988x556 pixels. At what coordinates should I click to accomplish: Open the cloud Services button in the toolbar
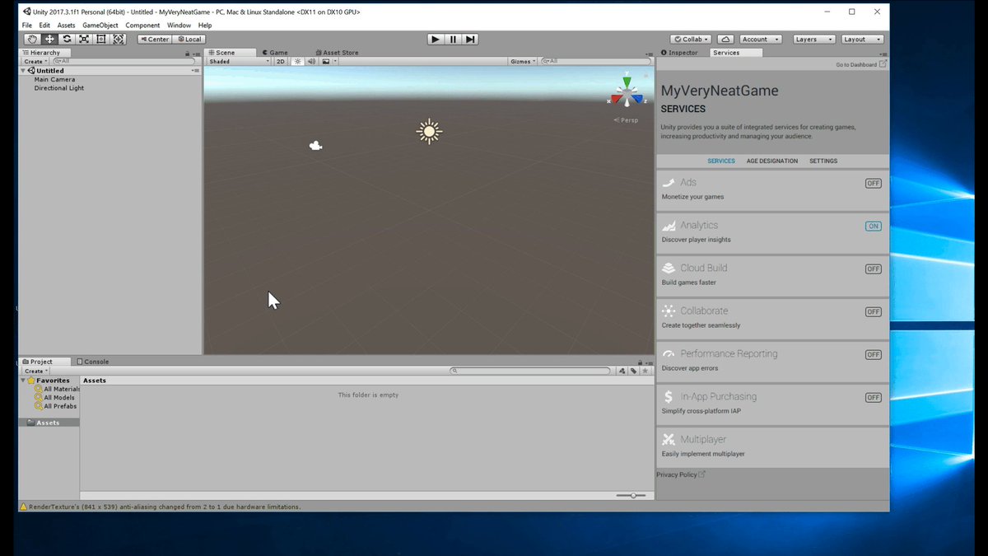[725, 39]
